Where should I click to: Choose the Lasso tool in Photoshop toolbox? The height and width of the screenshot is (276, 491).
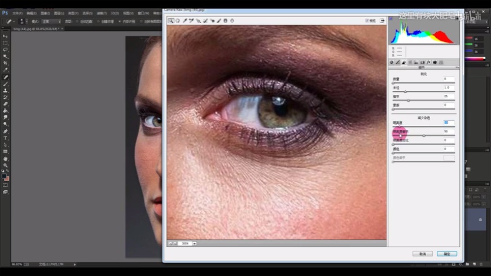pyautogui.click(x=6, y=50)
